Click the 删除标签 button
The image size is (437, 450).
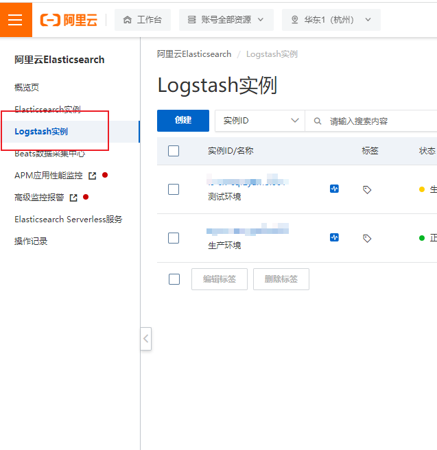(281, 279)
